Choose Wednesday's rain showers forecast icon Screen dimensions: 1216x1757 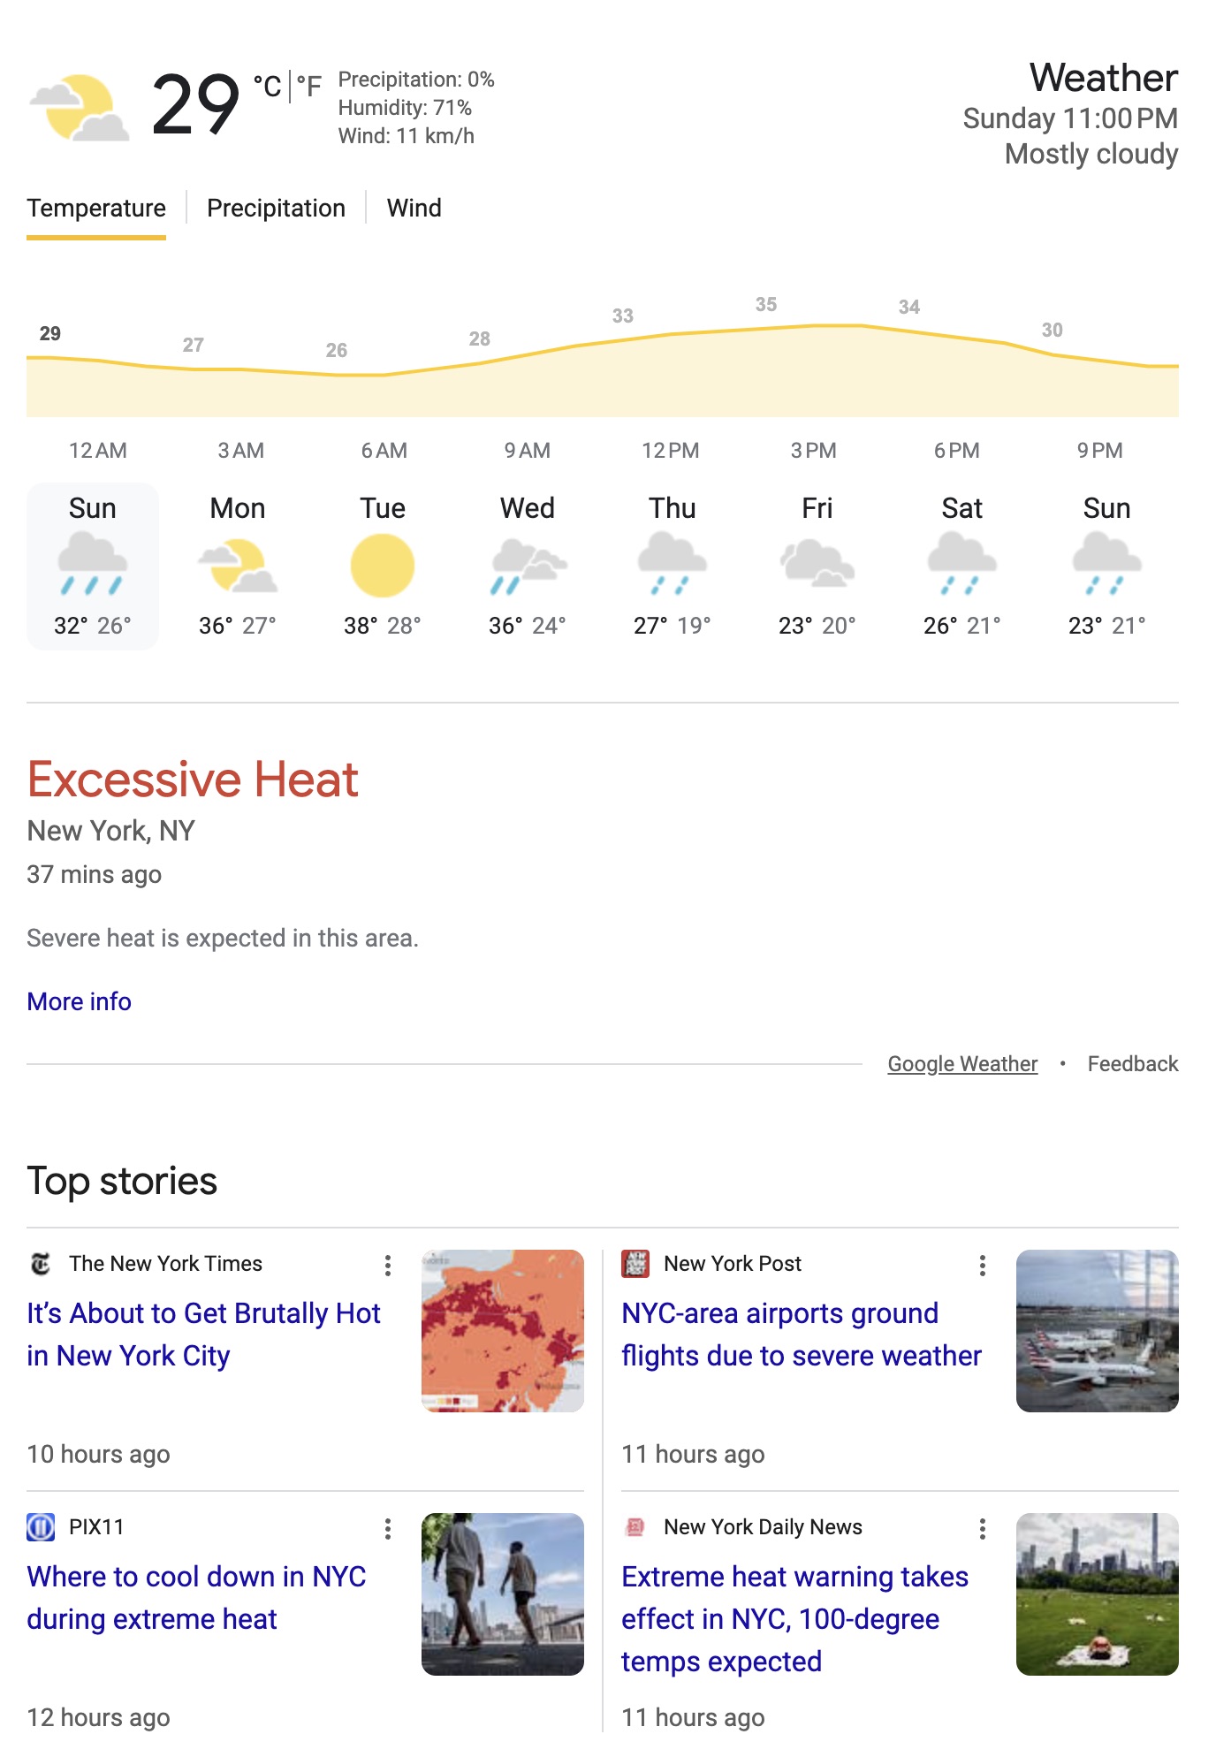coord(528,567)
